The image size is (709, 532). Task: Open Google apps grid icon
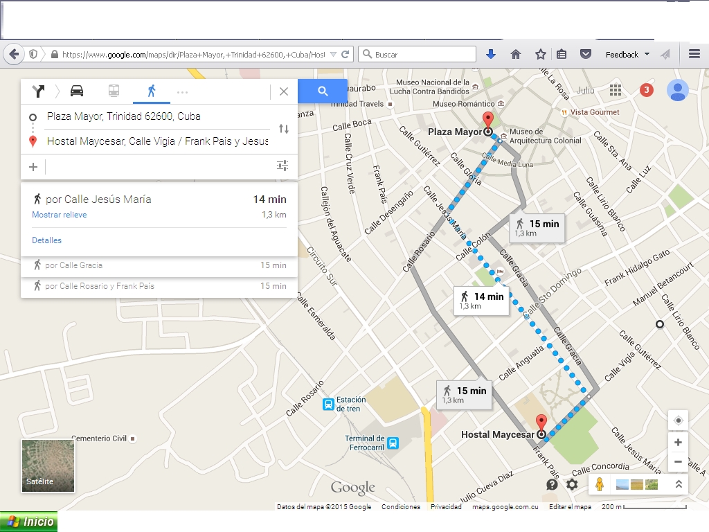[x=616, y=90]
